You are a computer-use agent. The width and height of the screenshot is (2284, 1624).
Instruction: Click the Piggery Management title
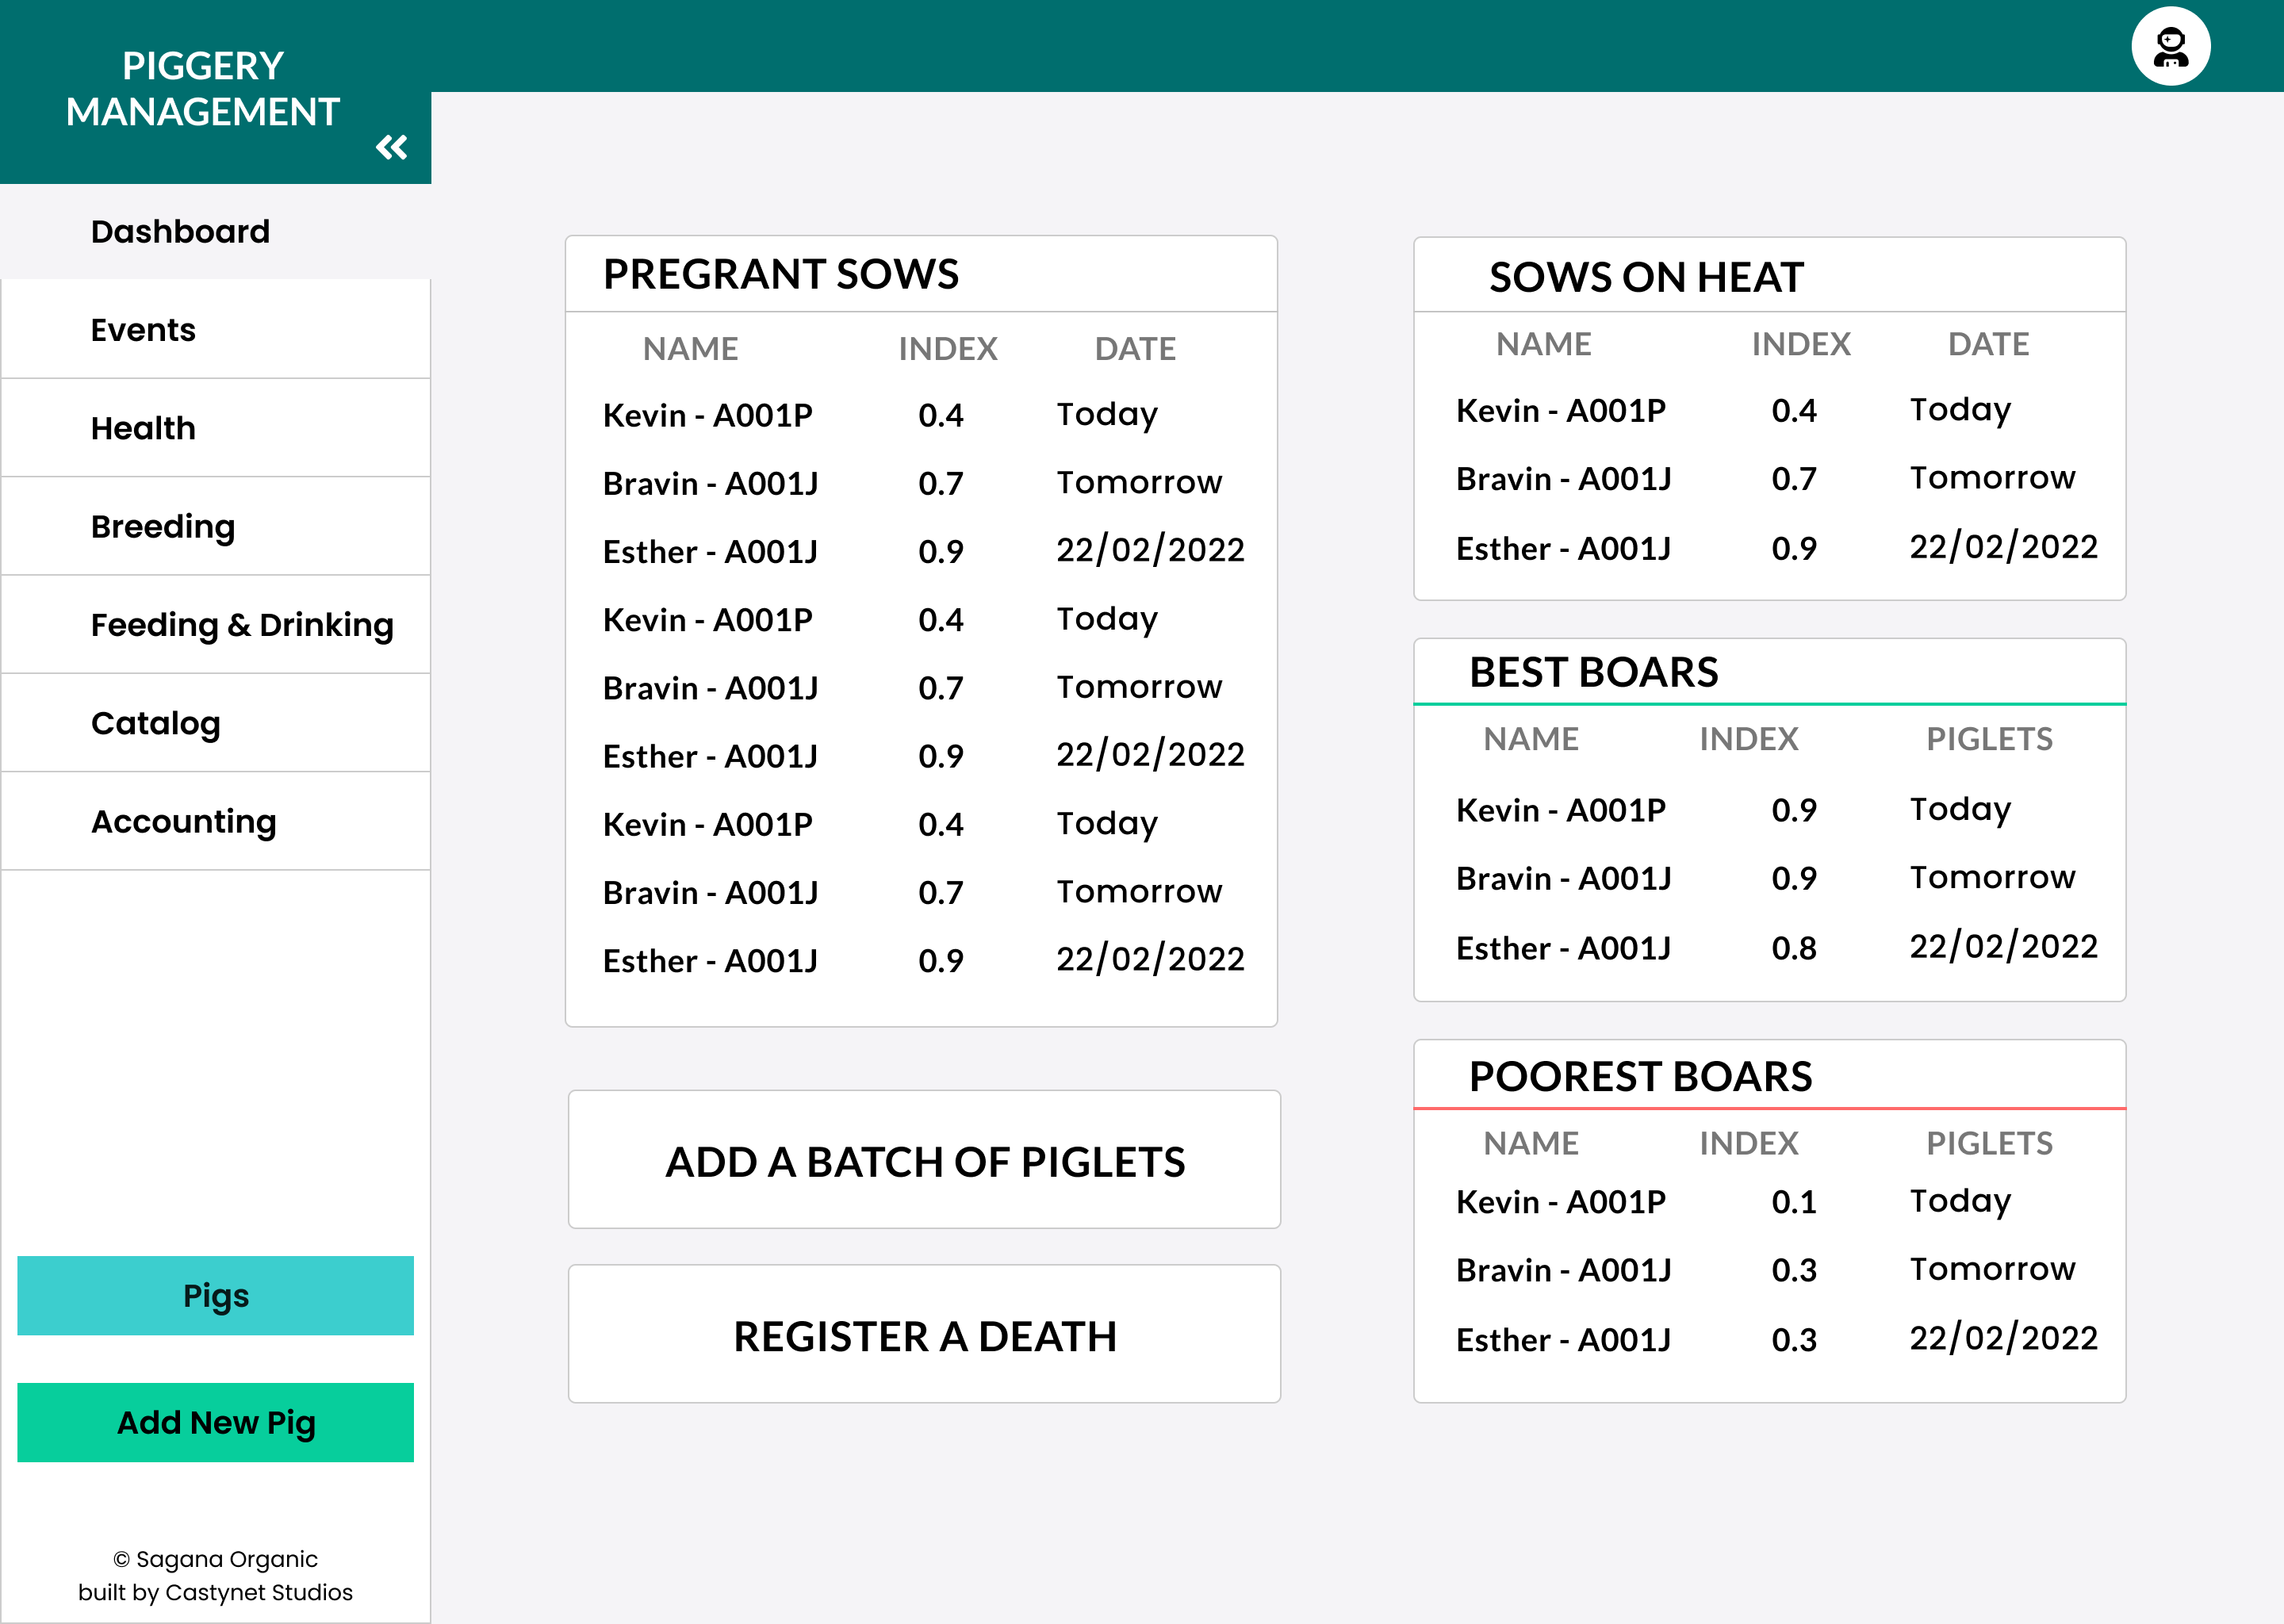click(x=203, y=89)
